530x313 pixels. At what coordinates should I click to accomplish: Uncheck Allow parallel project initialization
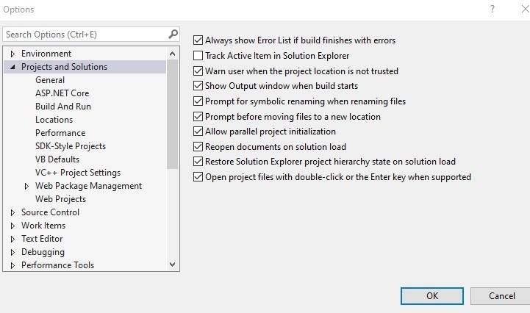coord(198,132)
